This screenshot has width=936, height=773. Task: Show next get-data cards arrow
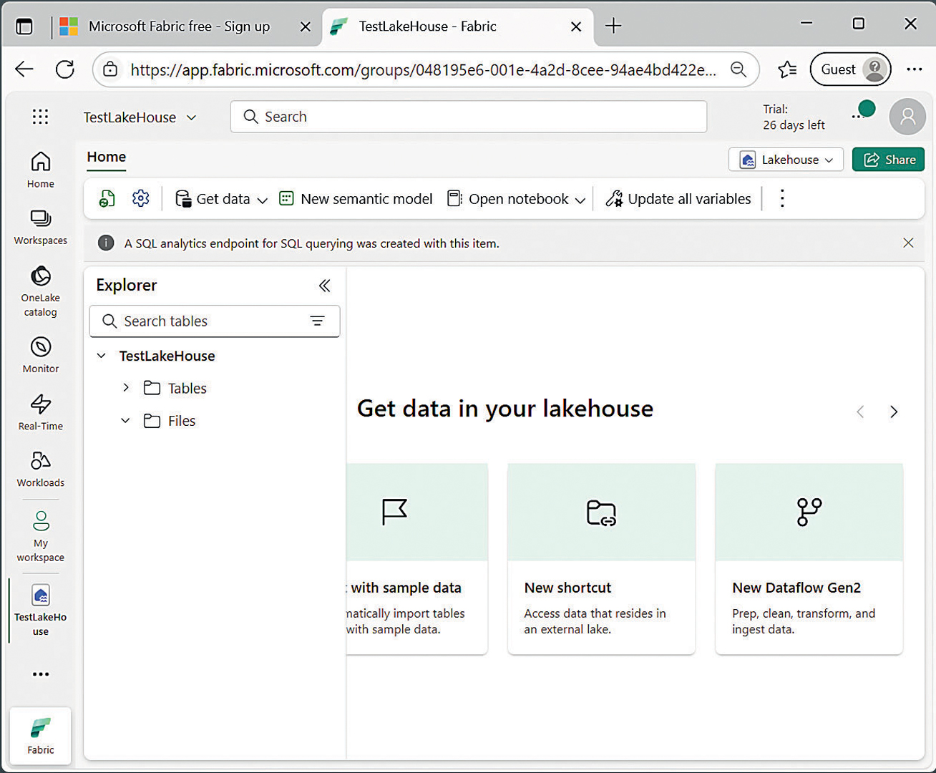click(x=894, y=412)
